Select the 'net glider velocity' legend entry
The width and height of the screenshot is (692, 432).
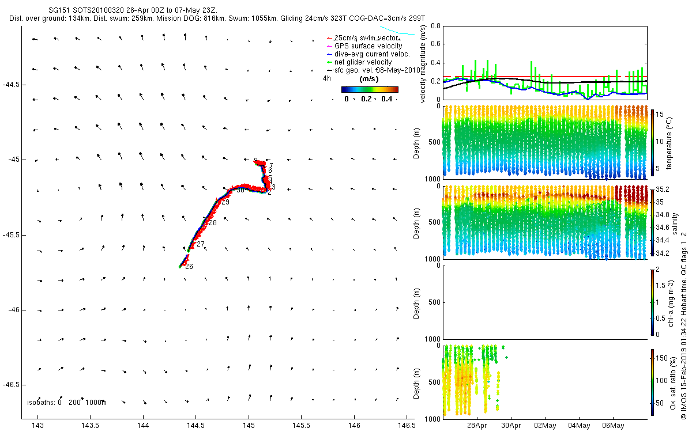359,62
